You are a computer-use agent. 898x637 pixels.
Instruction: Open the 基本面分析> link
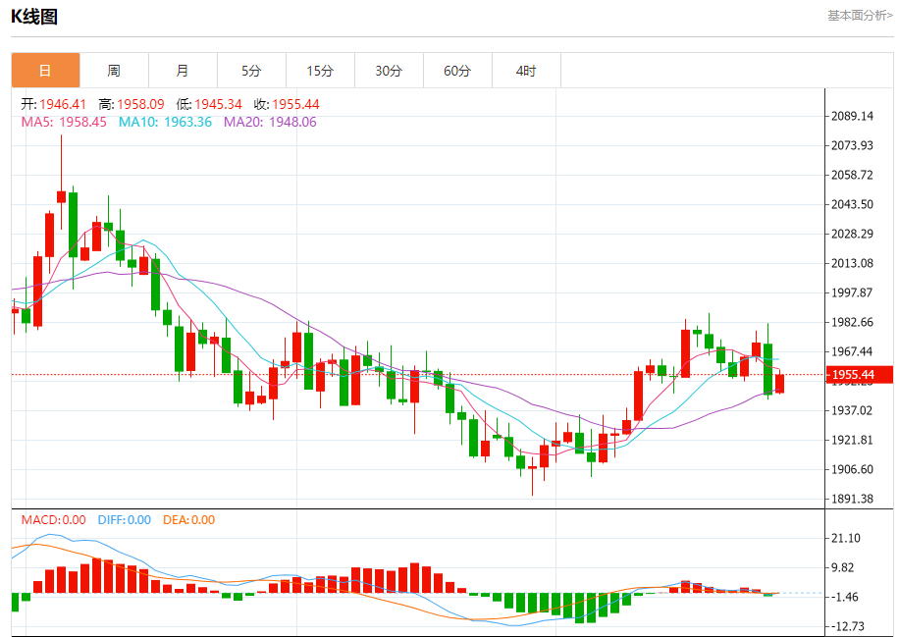coord(860,16)
